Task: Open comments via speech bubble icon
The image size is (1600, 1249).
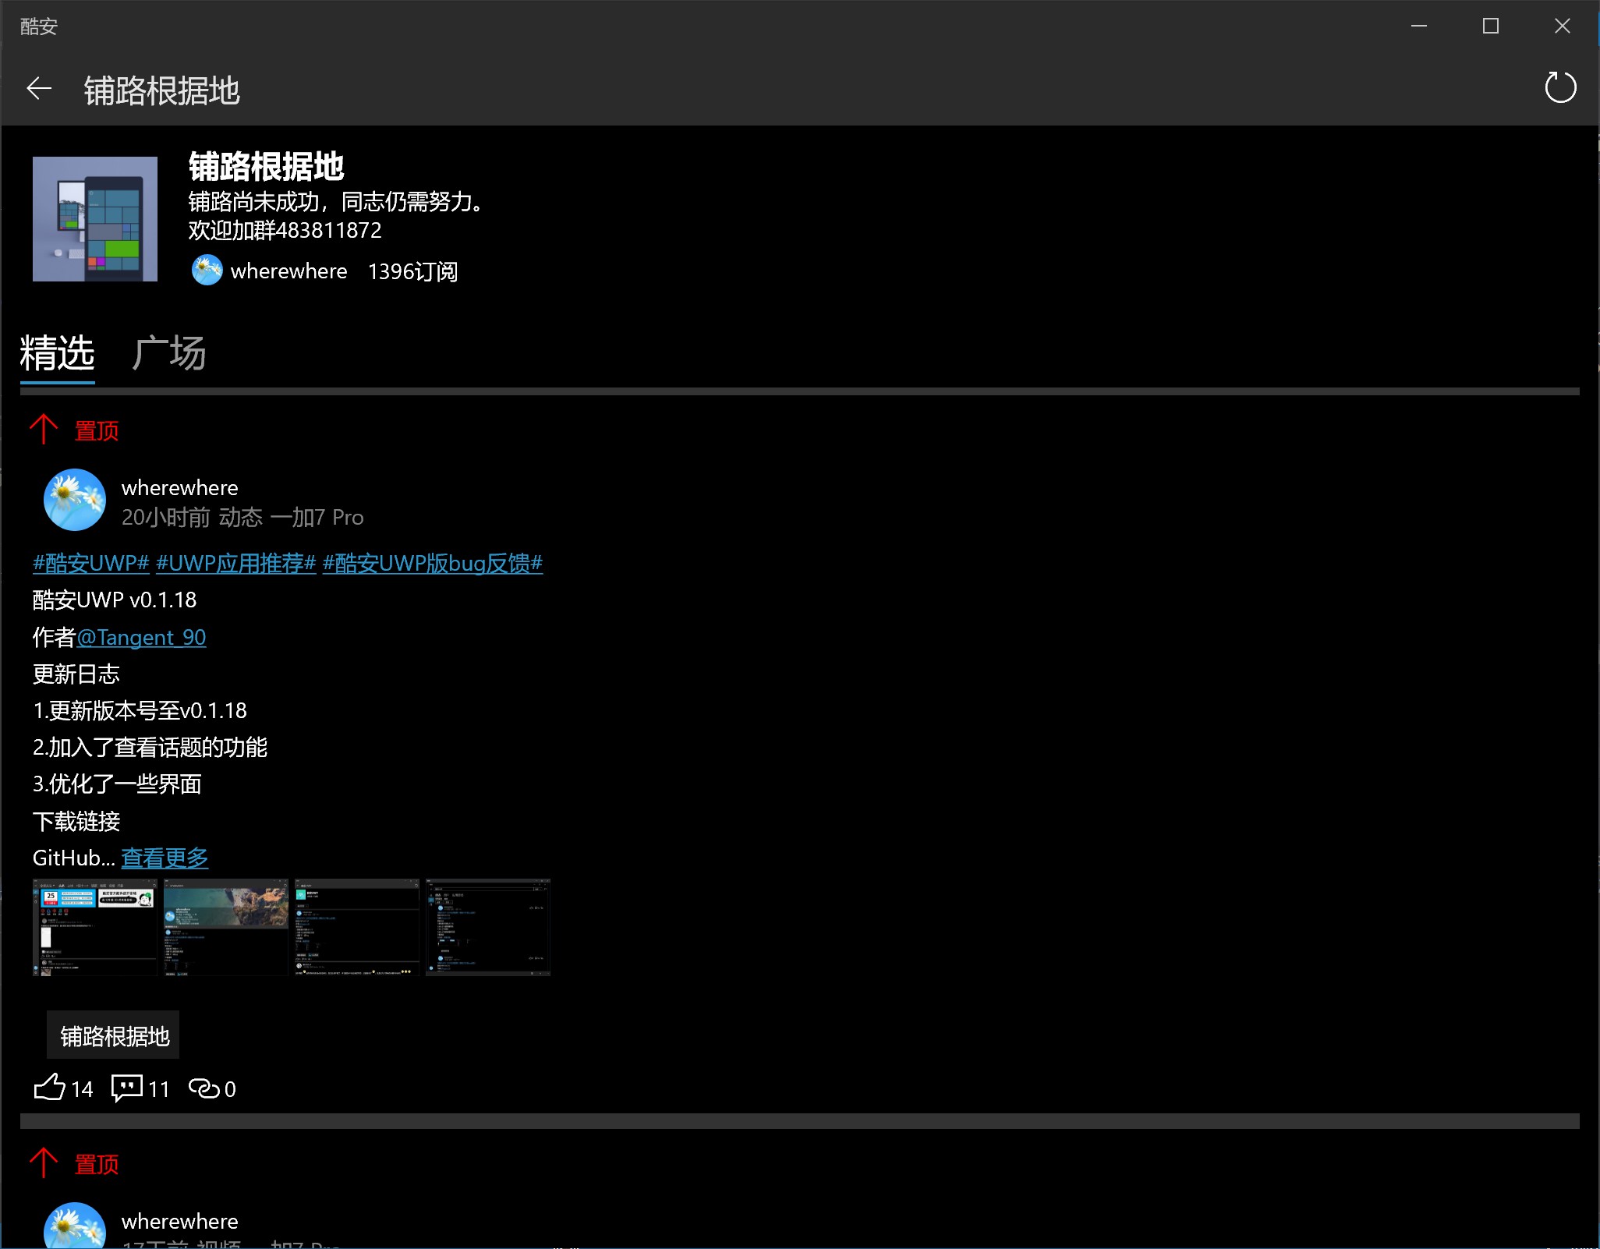Action: coord(127,1087)
